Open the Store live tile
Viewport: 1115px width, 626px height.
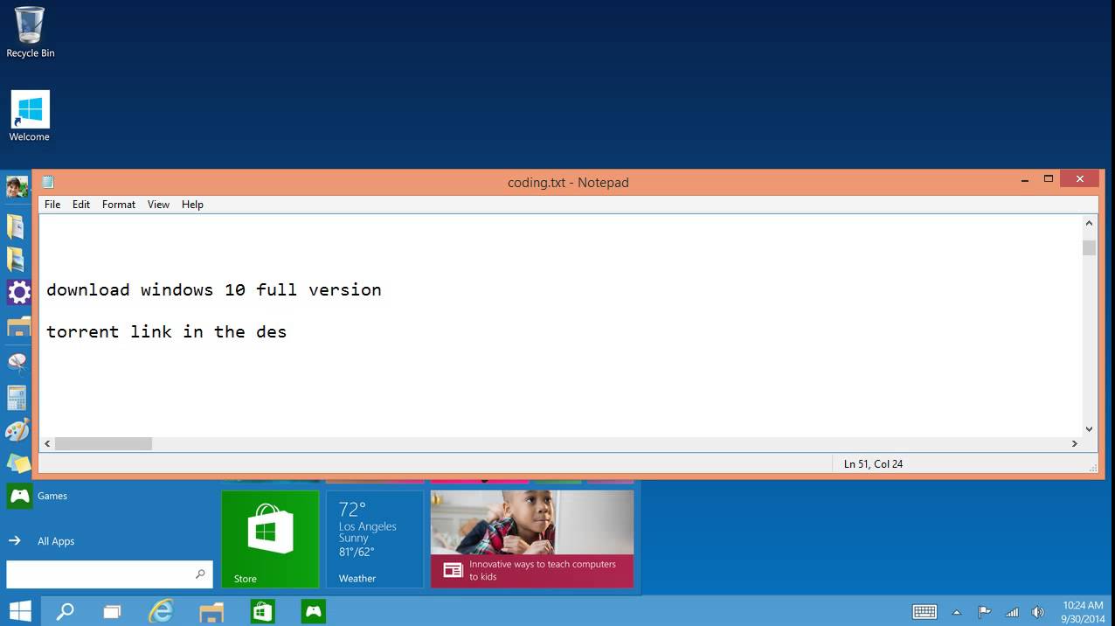coord(270,539)
